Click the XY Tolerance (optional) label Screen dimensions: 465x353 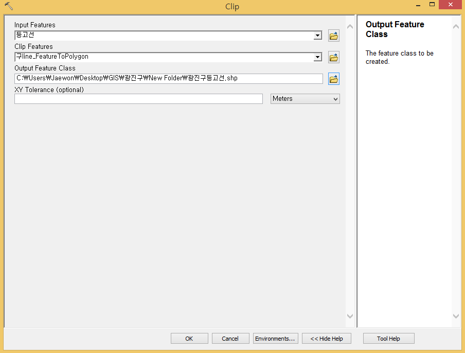tap(49, 90)
